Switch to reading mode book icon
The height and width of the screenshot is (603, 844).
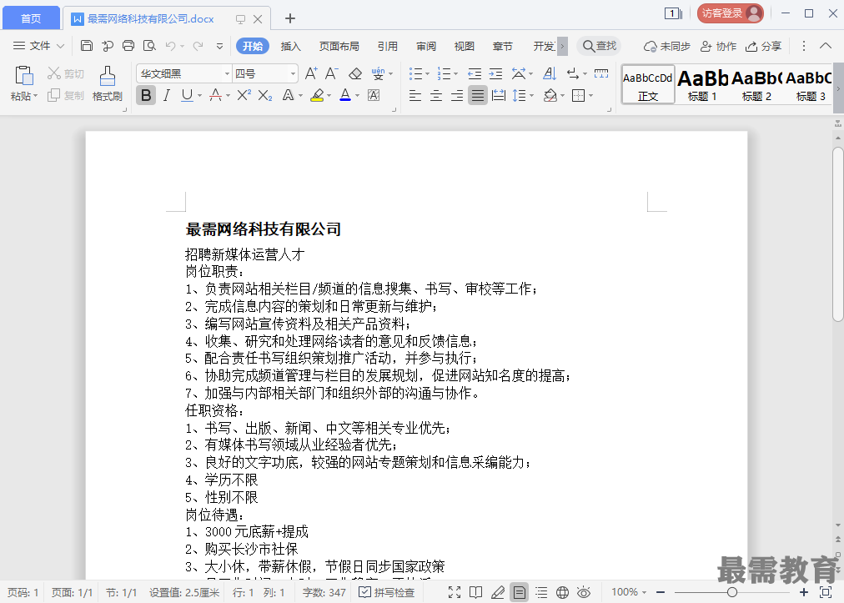coord(476,592)
